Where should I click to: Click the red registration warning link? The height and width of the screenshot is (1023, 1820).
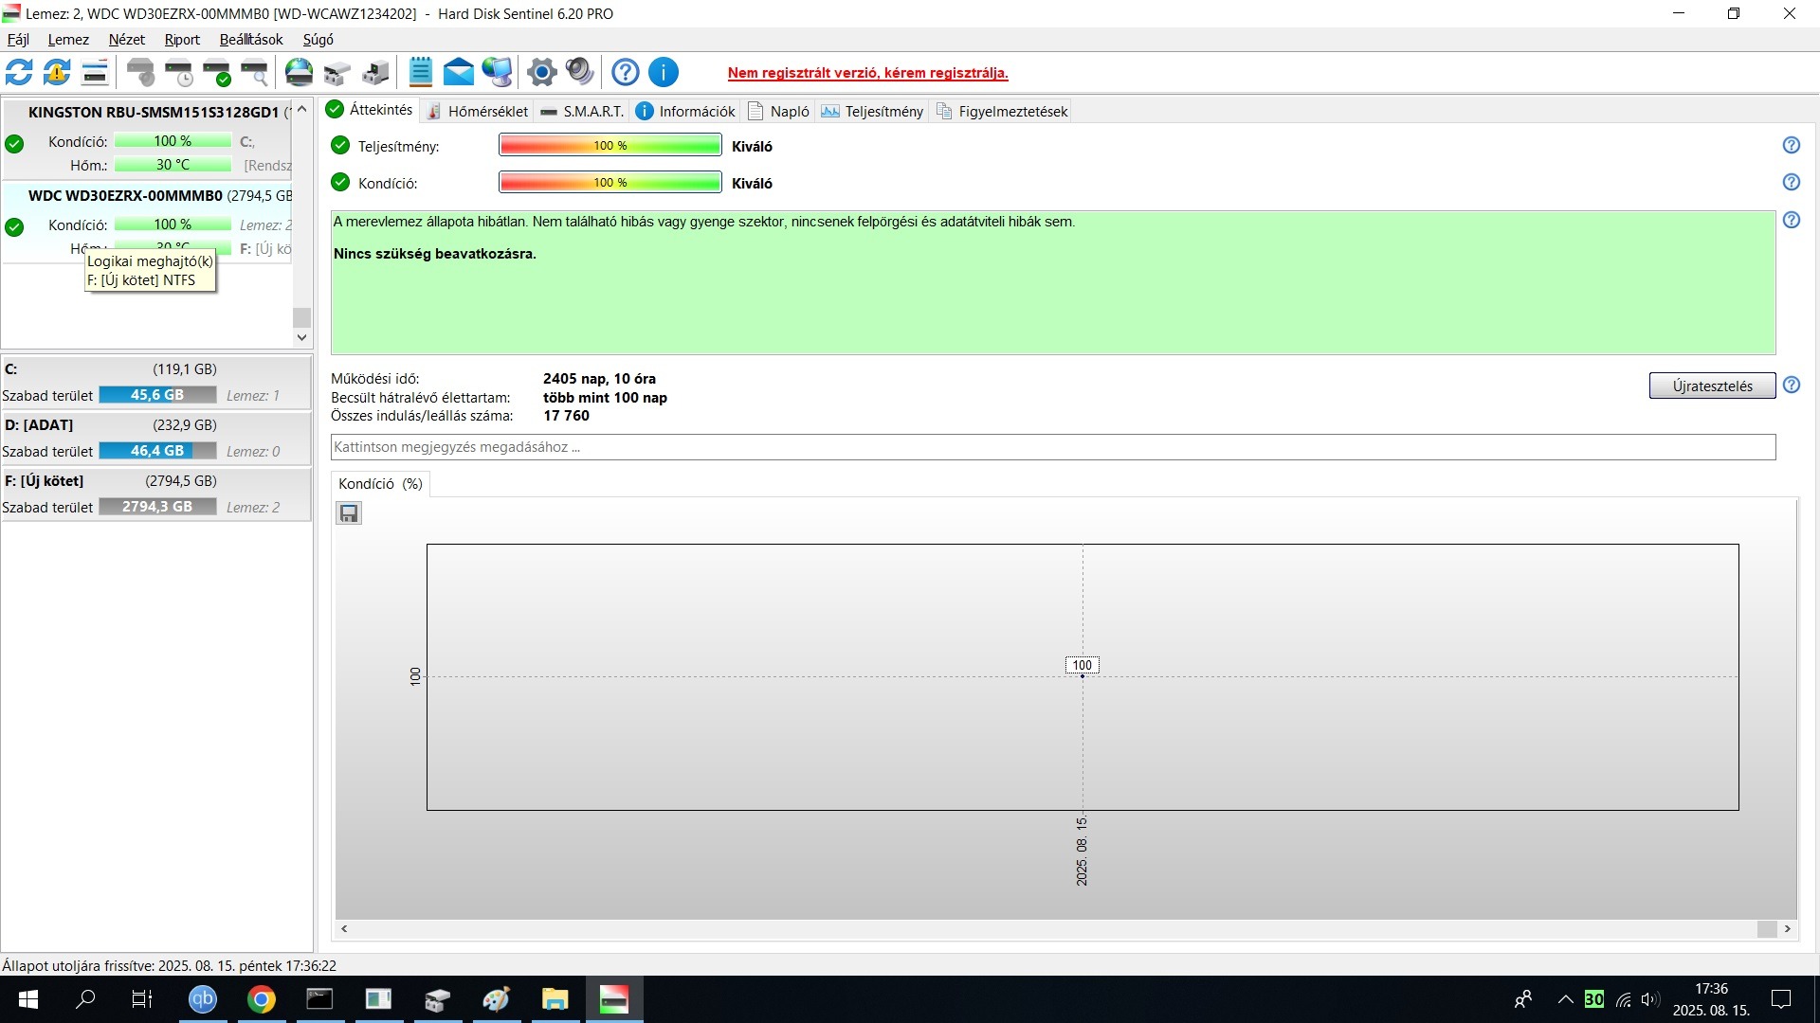pyautogui.click(x=867, y=73)
